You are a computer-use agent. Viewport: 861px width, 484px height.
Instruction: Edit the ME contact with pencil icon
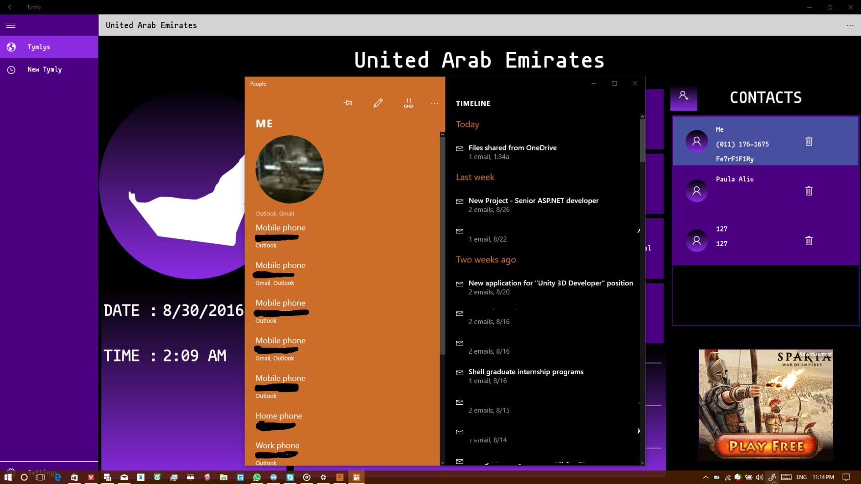coord(378,103)
